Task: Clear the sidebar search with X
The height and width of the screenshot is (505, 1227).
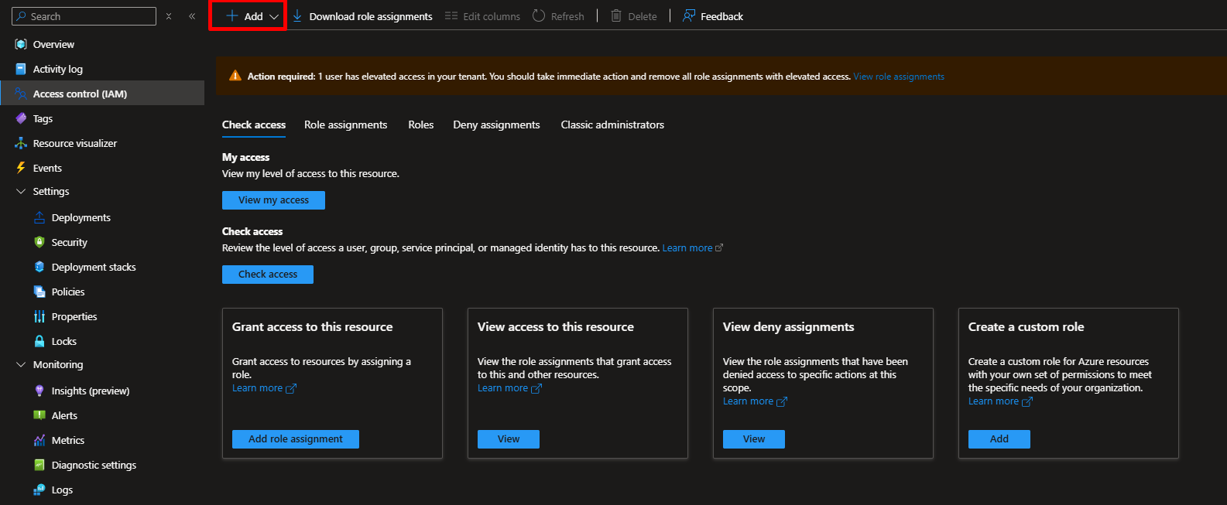Action: click(x=169, y=16)
